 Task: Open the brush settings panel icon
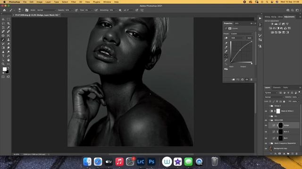[x=27, y=10]
